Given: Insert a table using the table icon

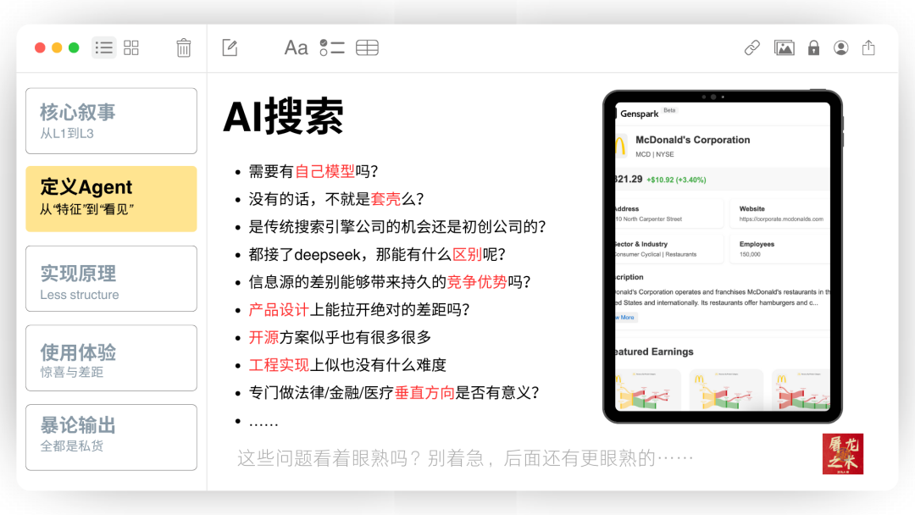Looking at the screenshot, I should pos(367,47).
